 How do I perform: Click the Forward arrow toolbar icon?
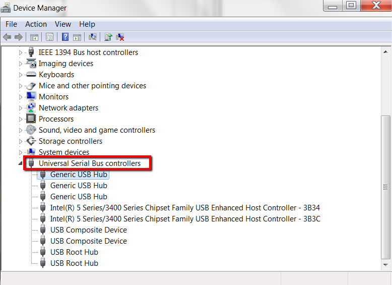[x=19, y=37]
